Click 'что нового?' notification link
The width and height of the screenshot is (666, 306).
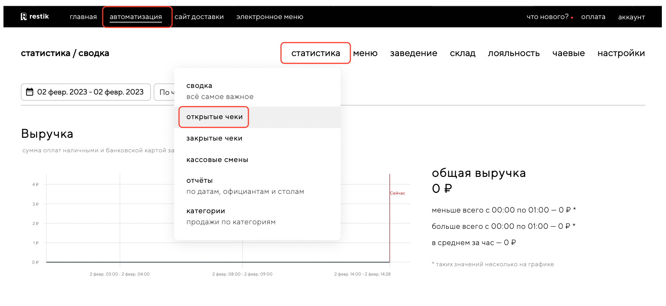pyautogui.click(x=547, y=17)
